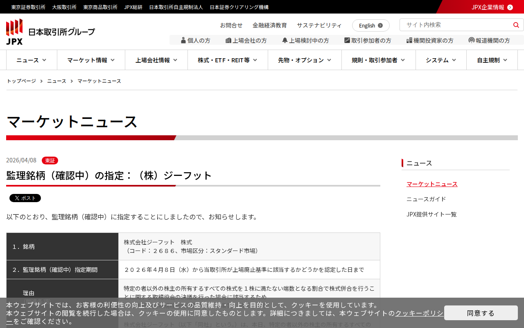Click the search magnifier icon

516,25
